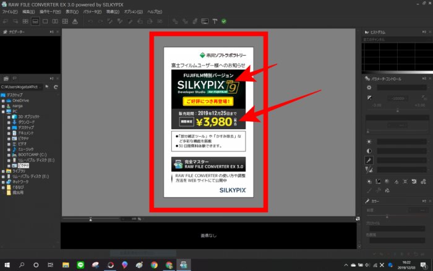Switch to thumbnail grid view mode
The width and height of the screenshot is (433, 271).
pos(25,21)
